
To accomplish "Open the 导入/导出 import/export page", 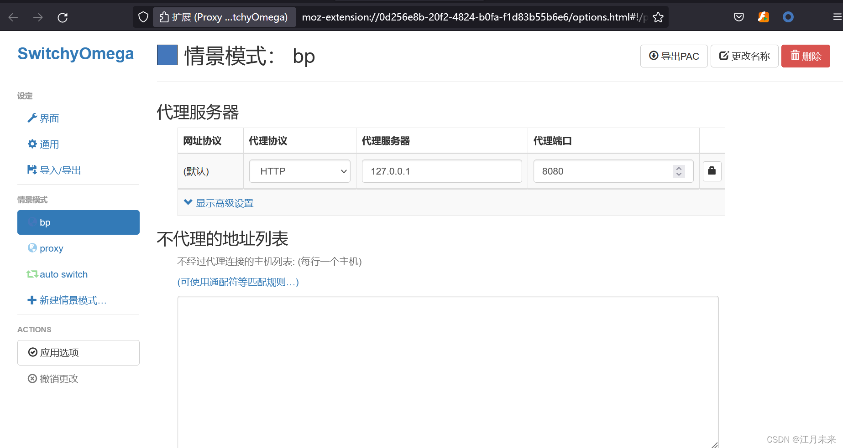I will (54, 170).
